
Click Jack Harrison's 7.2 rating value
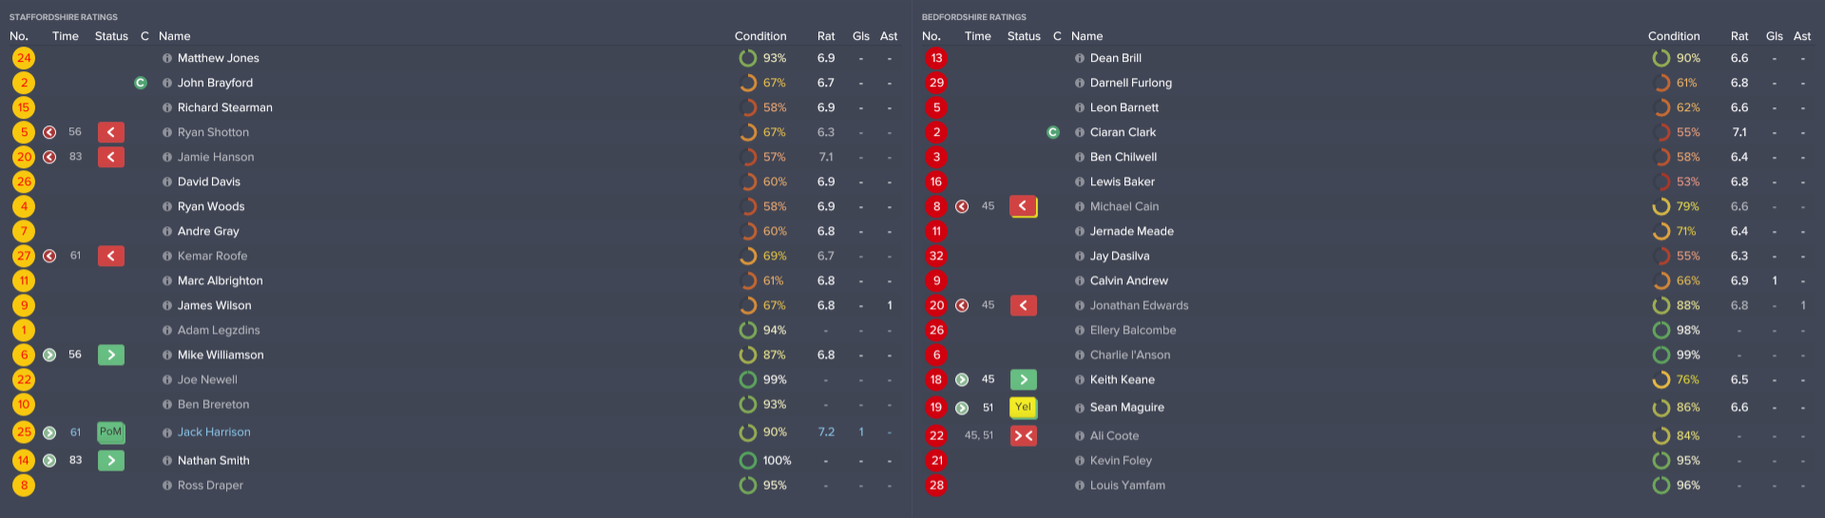pyautogui.click(x=826, y=432)
